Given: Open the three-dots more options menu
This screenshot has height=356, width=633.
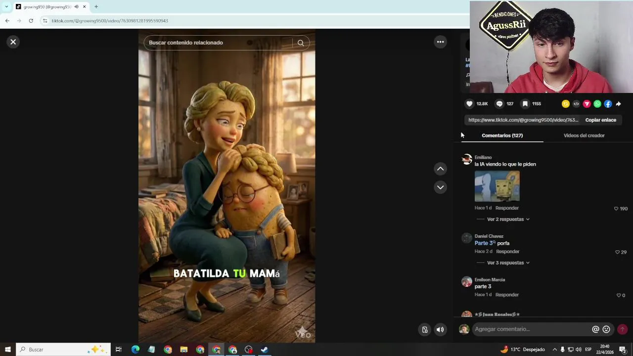Looking at the screenshot, I should (x=440, y=42).
